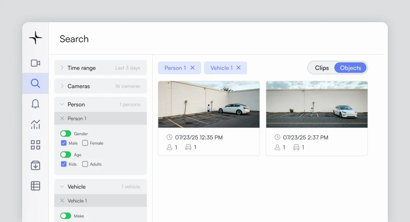Screen dimensions: 410x222
Task: Click the '07/23/25 12:35 PM' timestamp
Action: click(x=199, y=138)
